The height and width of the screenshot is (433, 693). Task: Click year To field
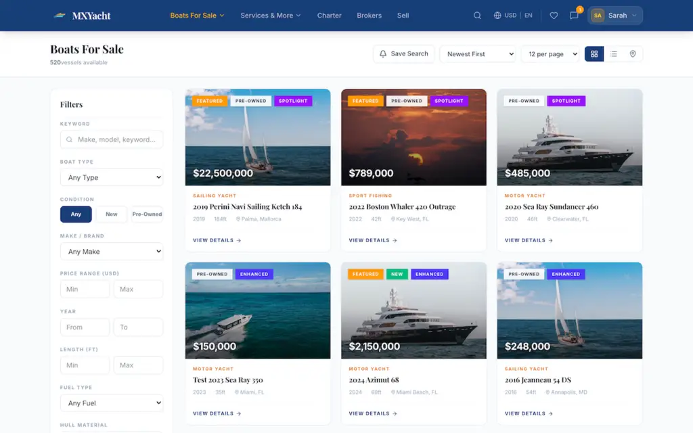[x=138, y=327]
